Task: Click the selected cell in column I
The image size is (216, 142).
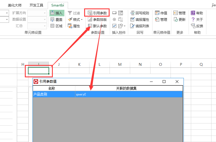Action: [x=39, y=71]
